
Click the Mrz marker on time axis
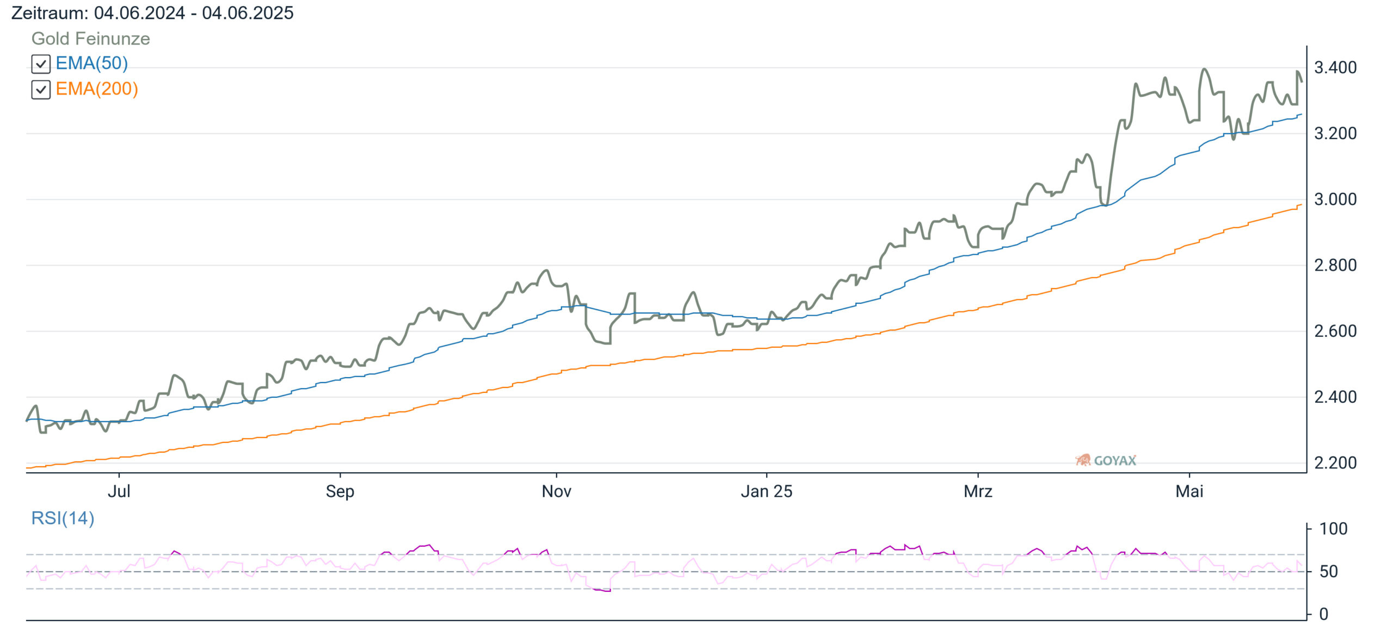tap(978, 492)
